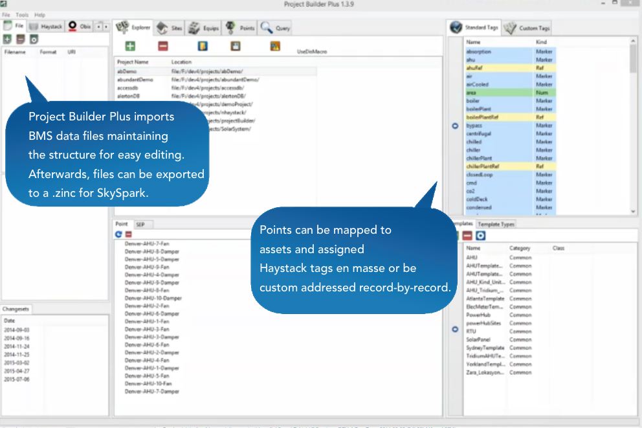Click the orange warning project icon
This screenshot has width=642, height=428.
pyautogui.click(x=275, y=46)
